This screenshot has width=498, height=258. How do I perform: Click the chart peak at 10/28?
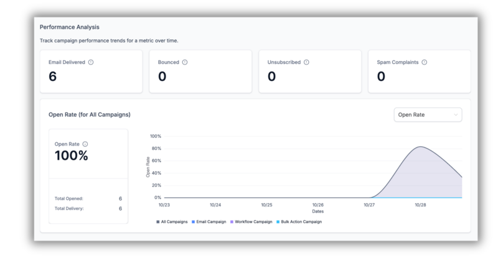pos(421,147)
